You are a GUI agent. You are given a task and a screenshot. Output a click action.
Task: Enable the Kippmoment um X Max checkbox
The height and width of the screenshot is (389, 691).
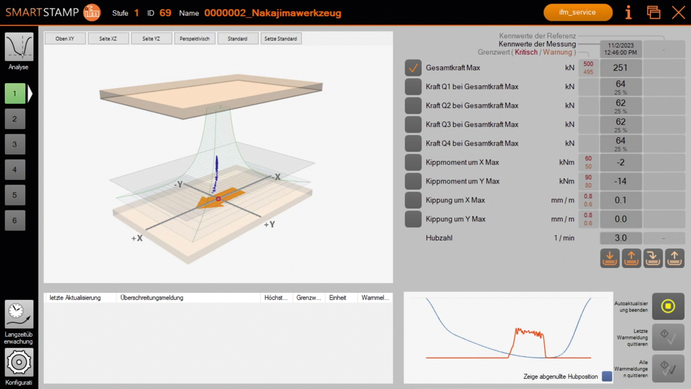point(413,162)
